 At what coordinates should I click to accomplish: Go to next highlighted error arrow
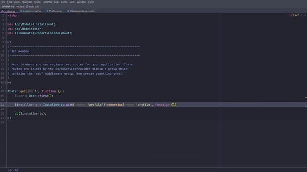tap(305, 15)
